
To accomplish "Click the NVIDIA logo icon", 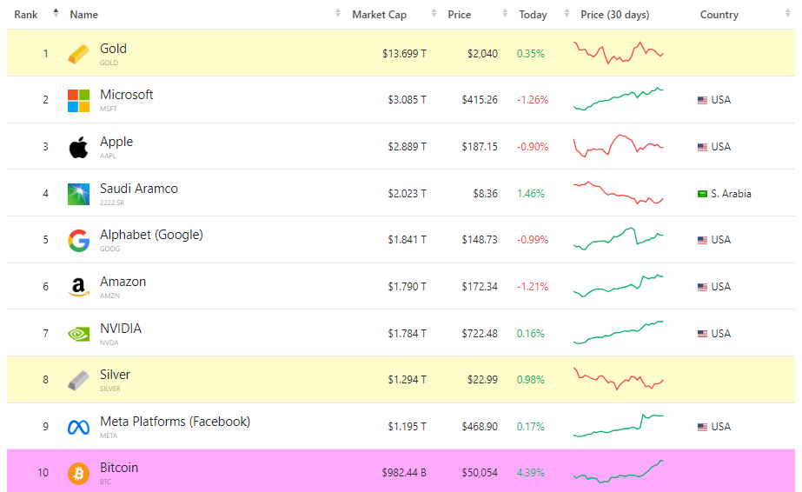I will (79, 335).
